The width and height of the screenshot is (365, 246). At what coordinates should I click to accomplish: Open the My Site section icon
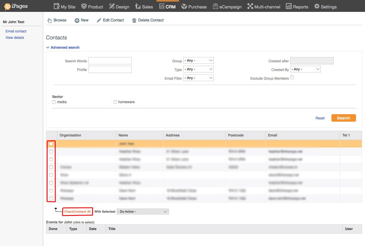[x=56, y=6]
